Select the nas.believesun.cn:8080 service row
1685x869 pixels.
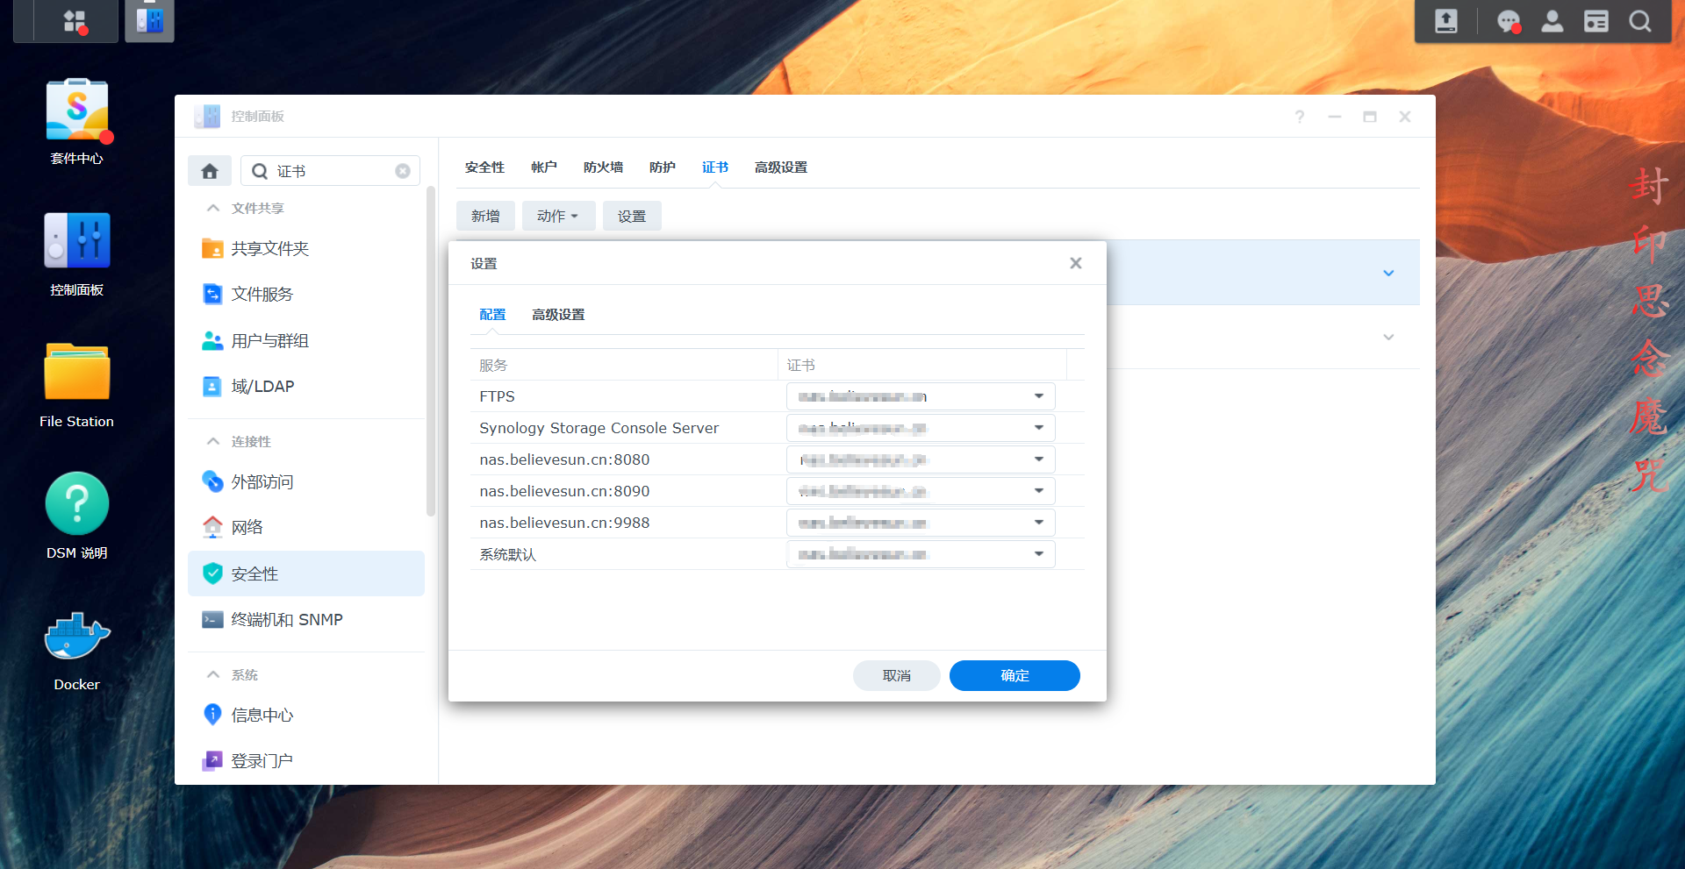coord(778,459)
